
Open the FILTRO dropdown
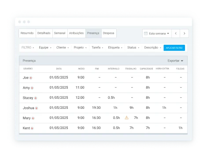pos(28,47)
